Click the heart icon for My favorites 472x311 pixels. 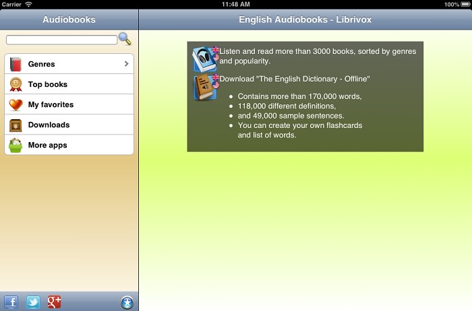[x=16, y=105]
